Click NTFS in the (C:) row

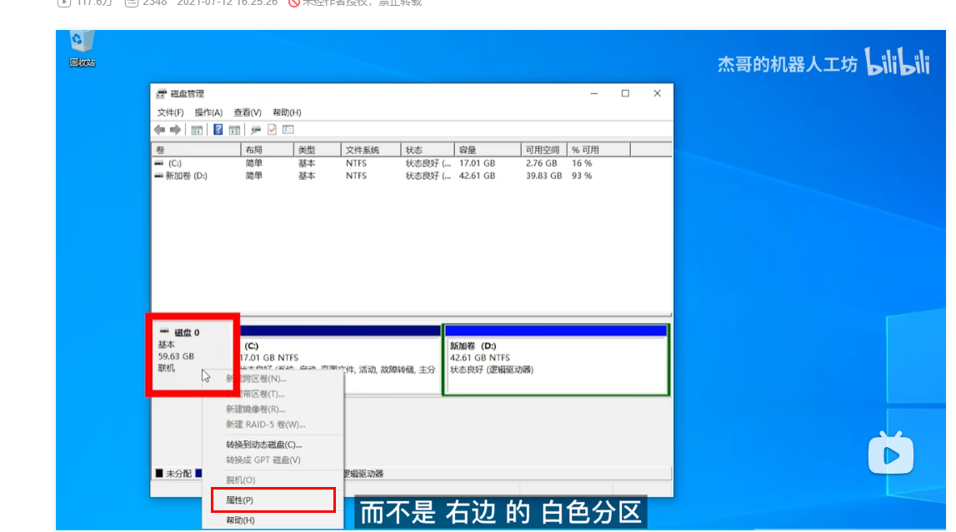356,163
